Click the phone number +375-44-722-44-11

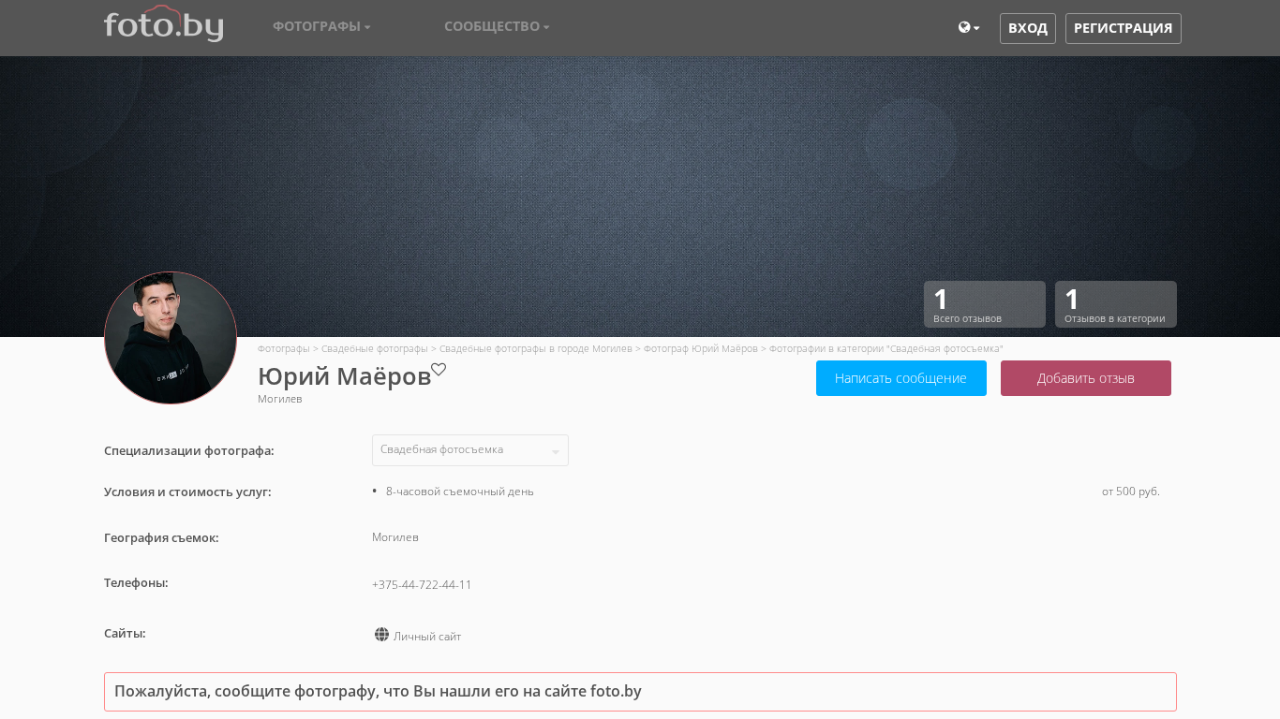tap(422, 585)
